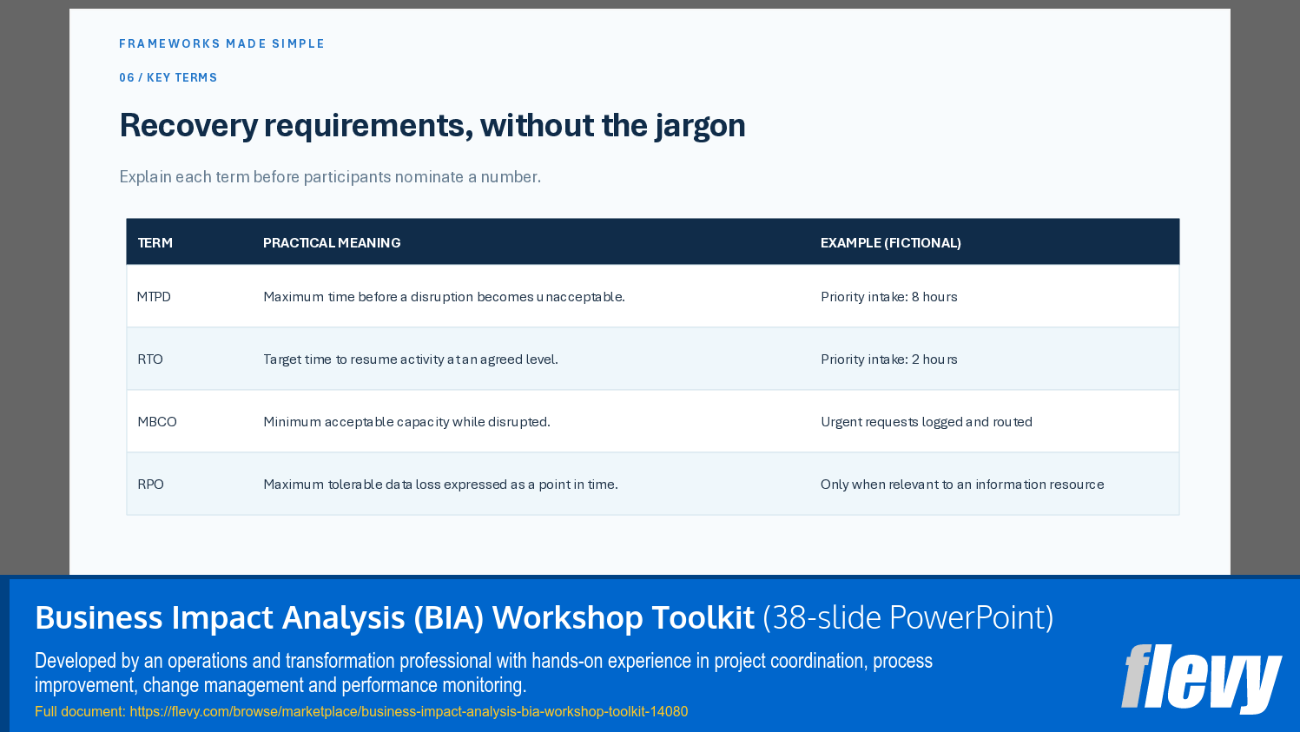The width and height of the screenshot is (1300, 732).
Task: Select the 'FRAMEWORKS MADE SIMPLE' label
Action: coord(221,43)
